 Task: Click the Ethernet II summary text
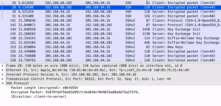coord(98,70)
